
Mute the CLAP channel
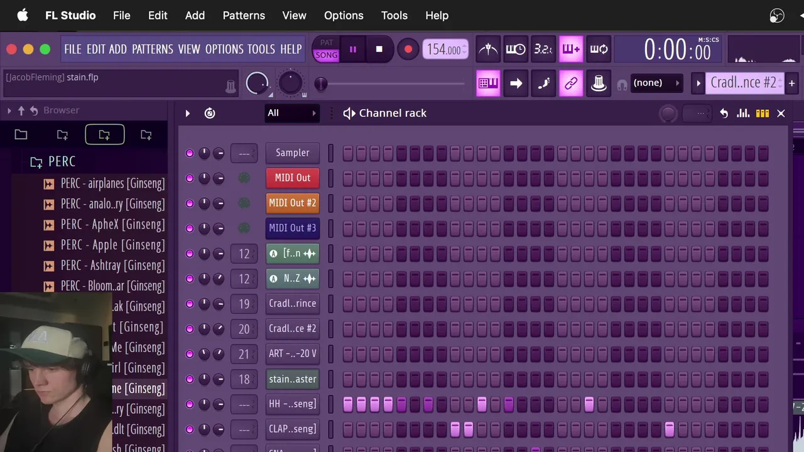coord(190,429)
